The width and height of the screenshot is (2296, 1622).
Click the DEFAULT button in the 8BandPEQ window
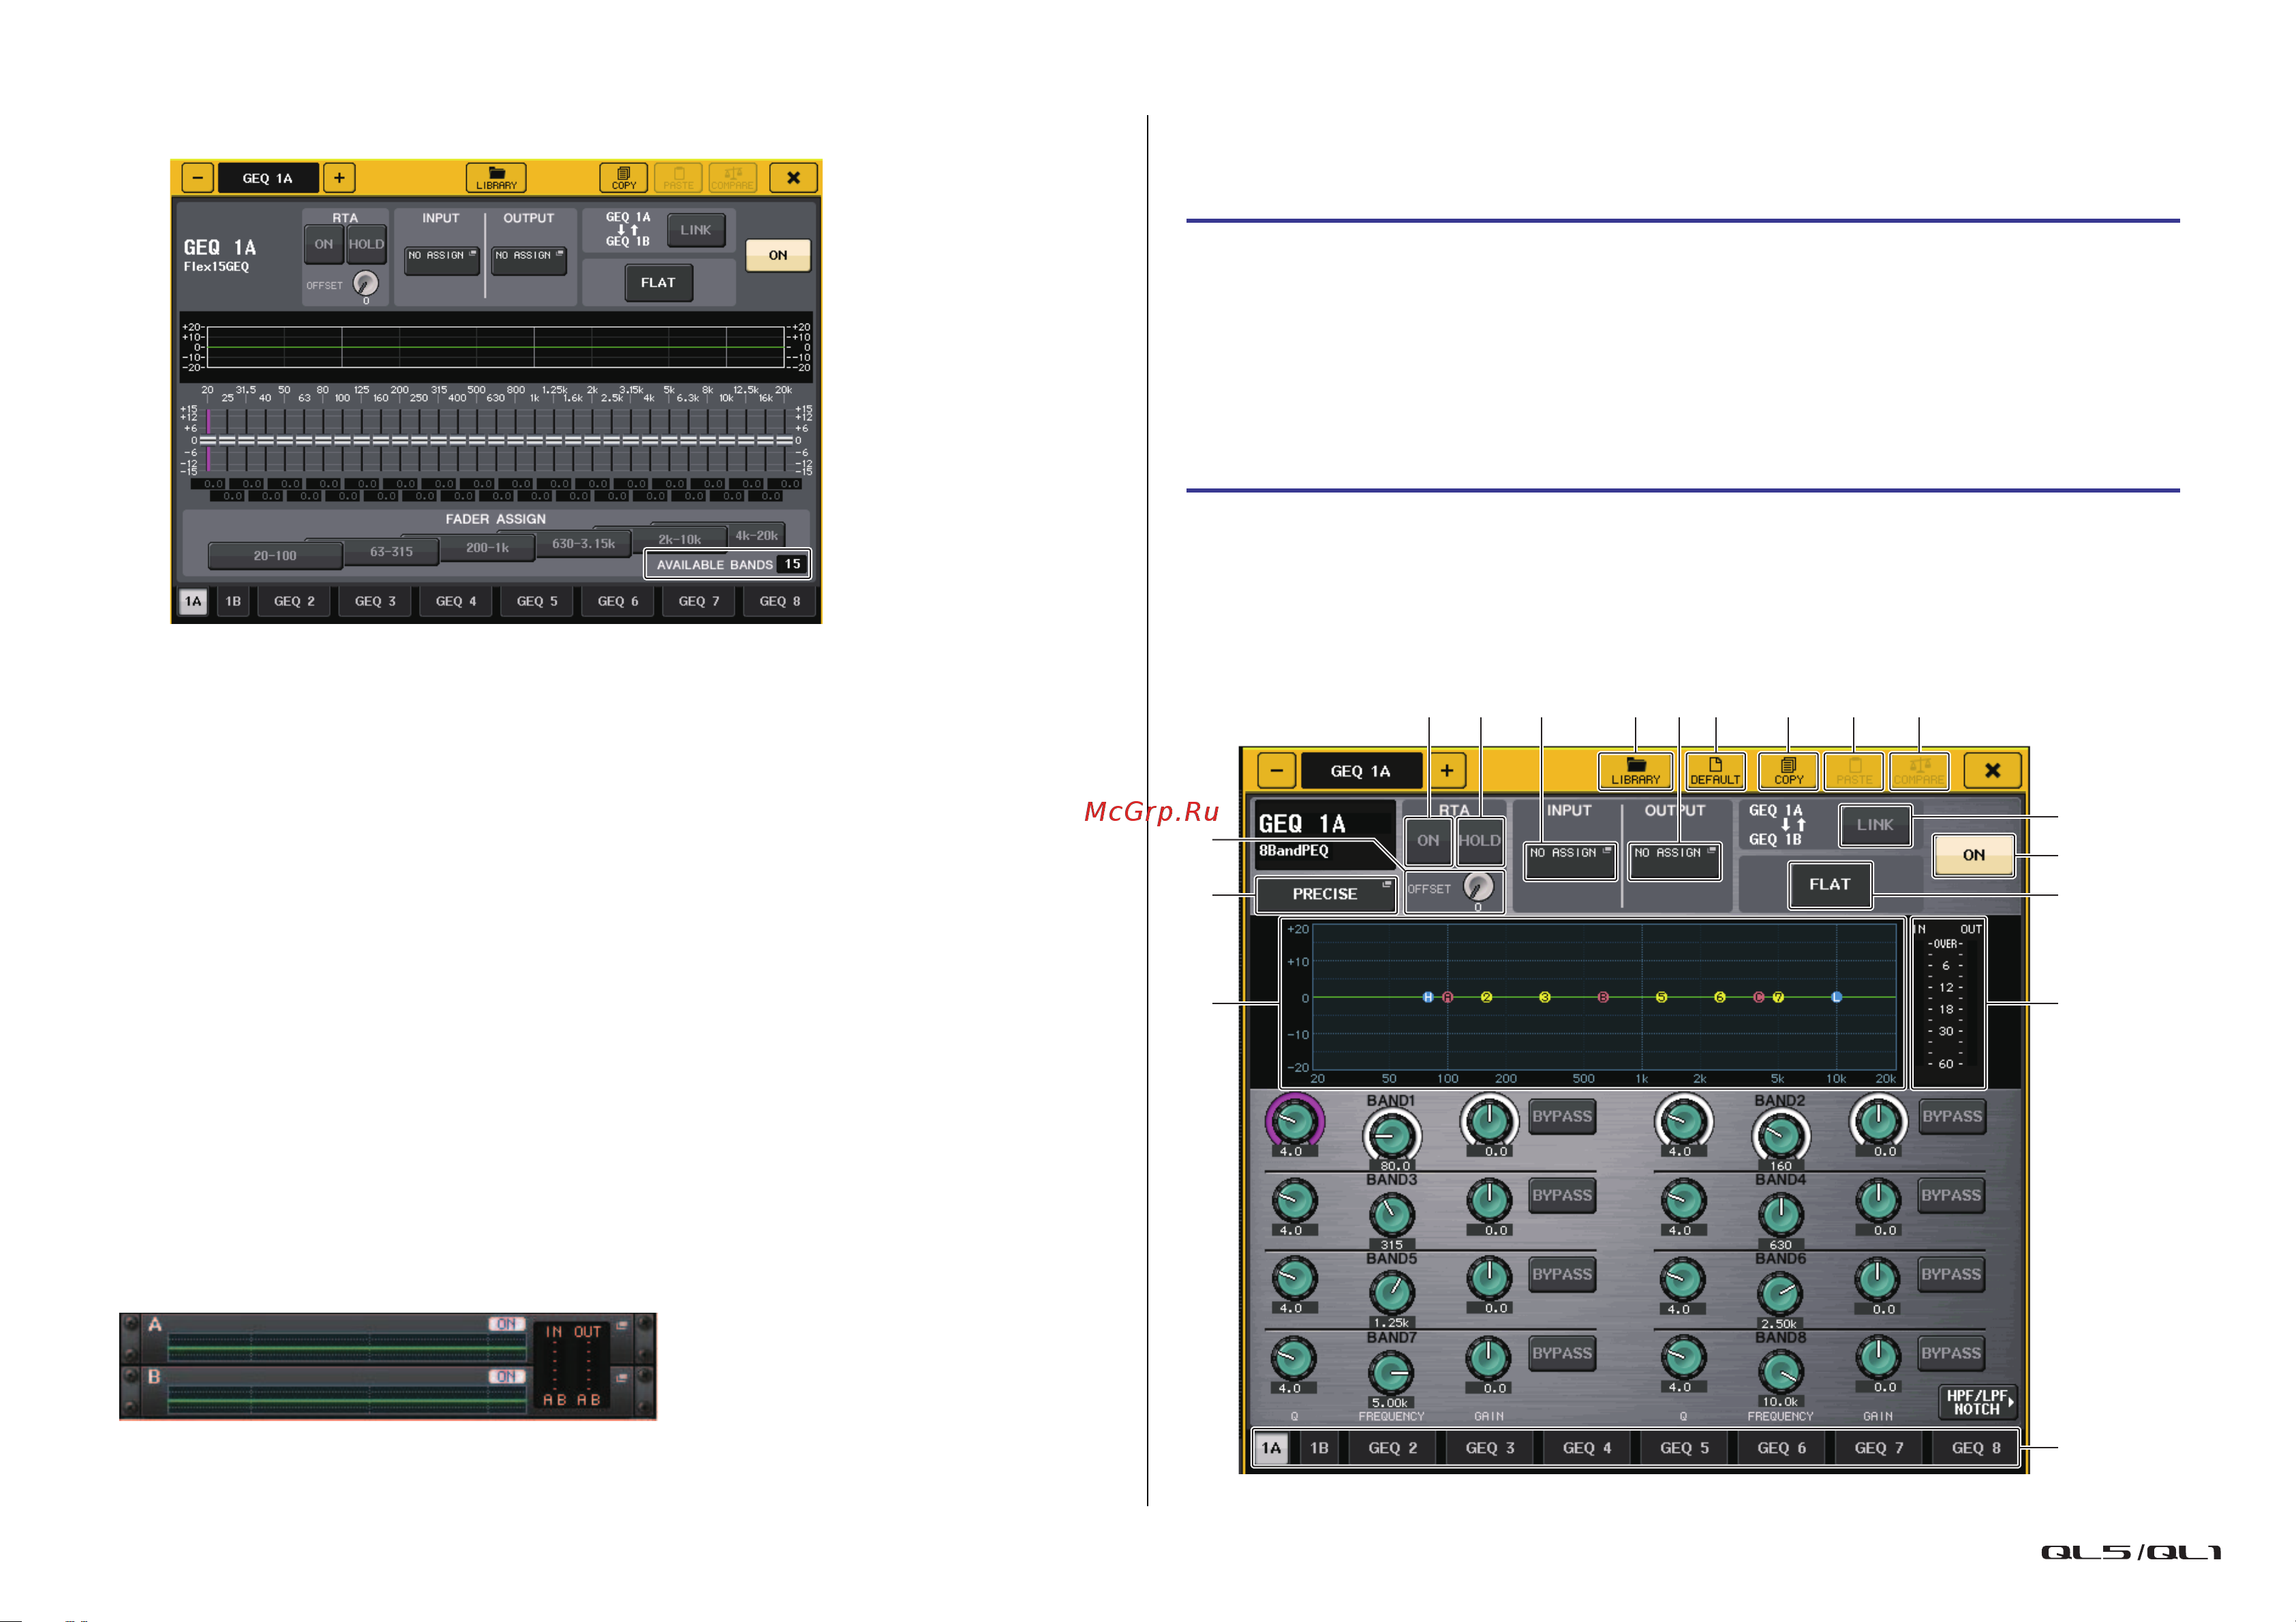tap(1715, 770)
